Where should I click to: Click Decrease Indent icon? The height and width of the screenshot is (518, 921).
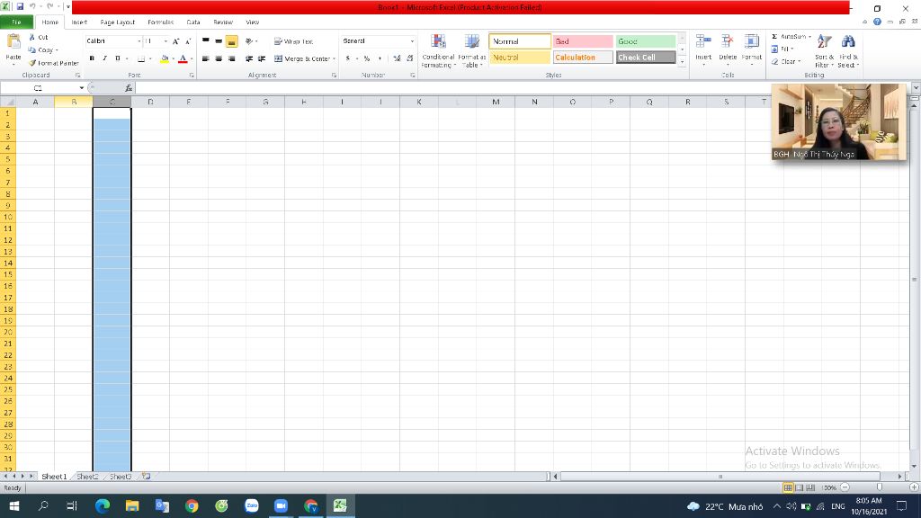(x=249, y=58)
